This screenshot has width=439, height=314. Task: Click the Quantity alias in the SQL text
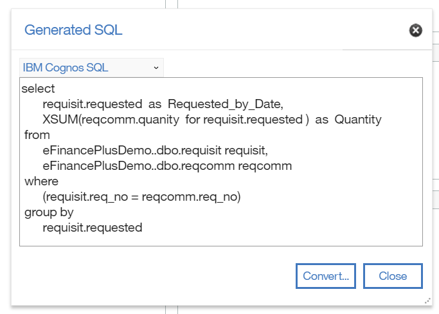[358, 120]
